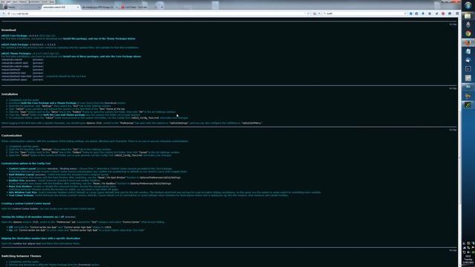Open the Tools menu
Viewport: 475px width, 267px height.
tap(45, 1)
